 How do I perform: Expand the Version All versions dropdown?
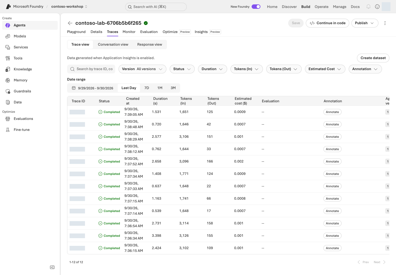[142, 69]
